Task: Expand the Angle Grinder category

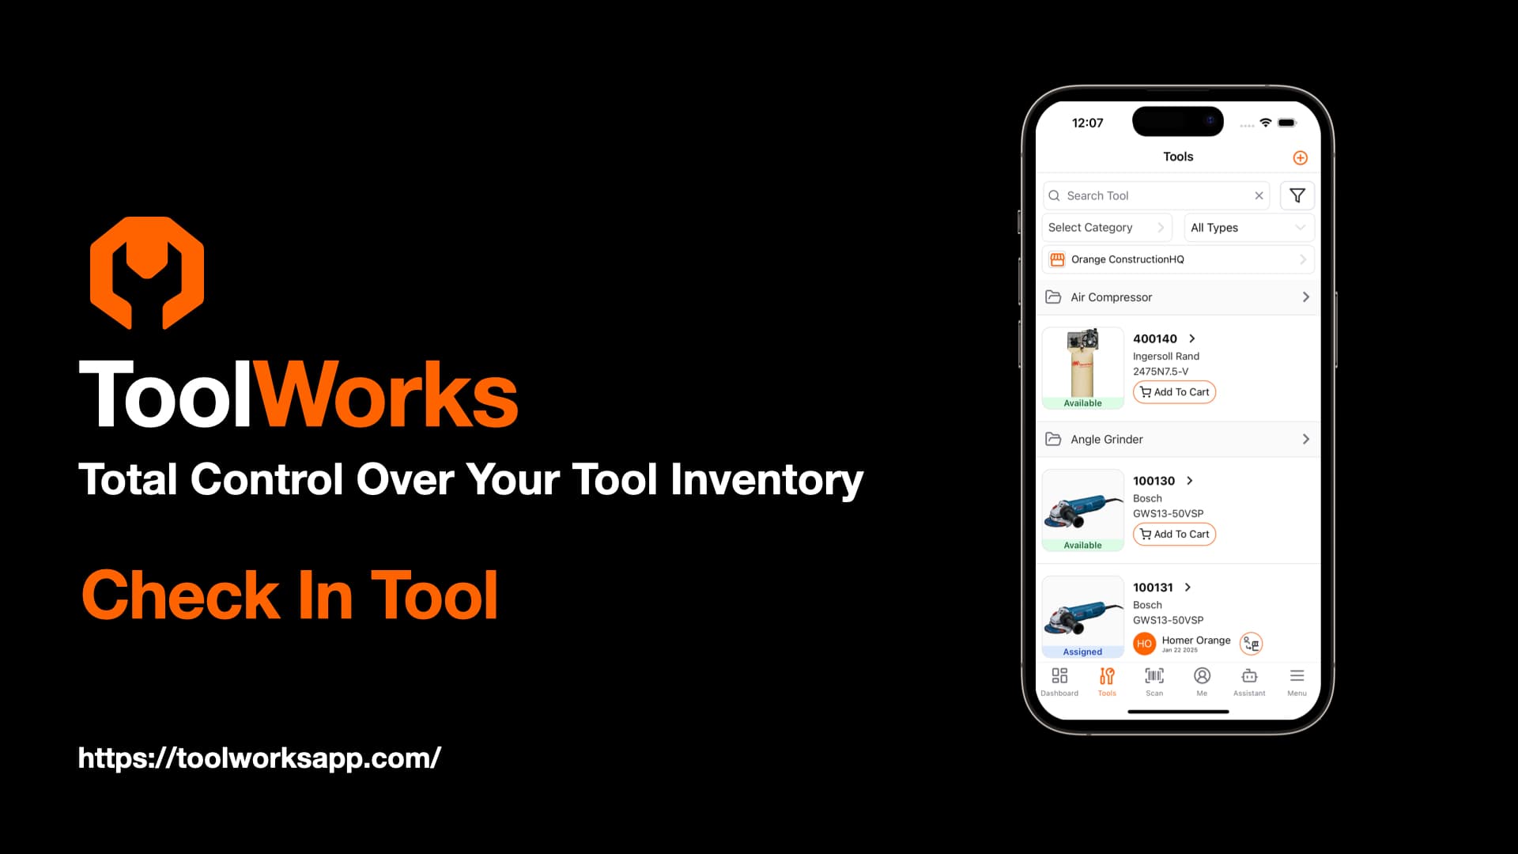Action: [1306, 438]
